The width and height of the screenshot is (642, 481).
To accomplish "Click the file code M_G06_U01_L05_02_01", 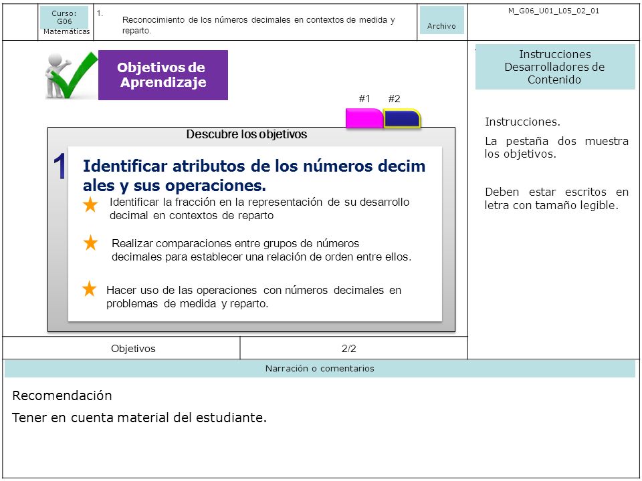I will point(554,11).
